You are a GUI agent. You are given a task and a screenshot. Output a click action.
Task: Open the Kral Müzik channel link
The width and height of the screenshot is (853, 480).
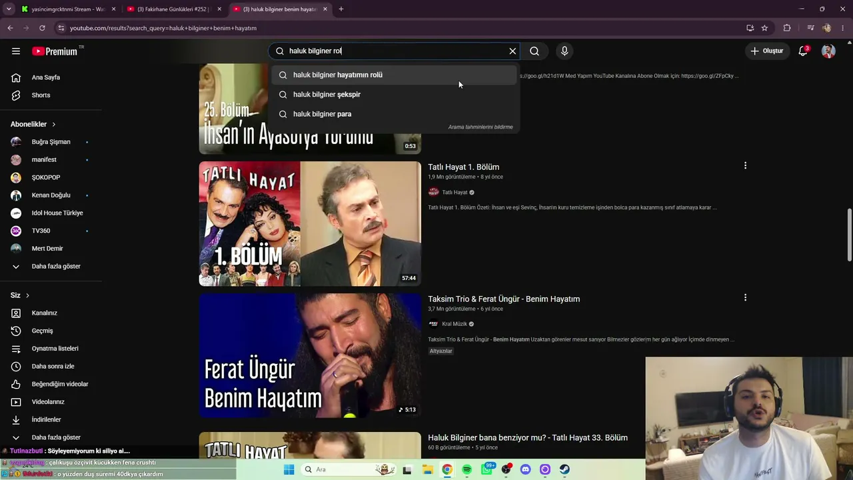click(x=454, y=324)
